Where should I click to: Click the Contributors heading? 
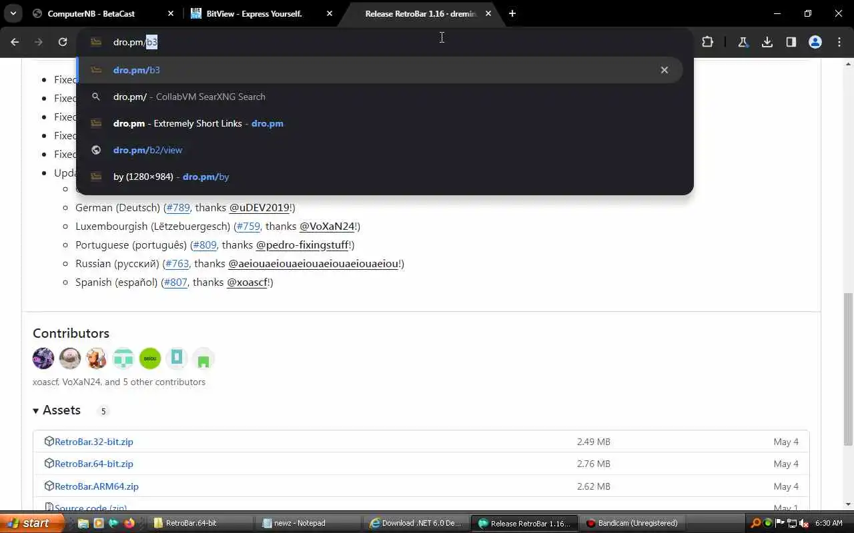pyautogui.click(x=71, y=333)
